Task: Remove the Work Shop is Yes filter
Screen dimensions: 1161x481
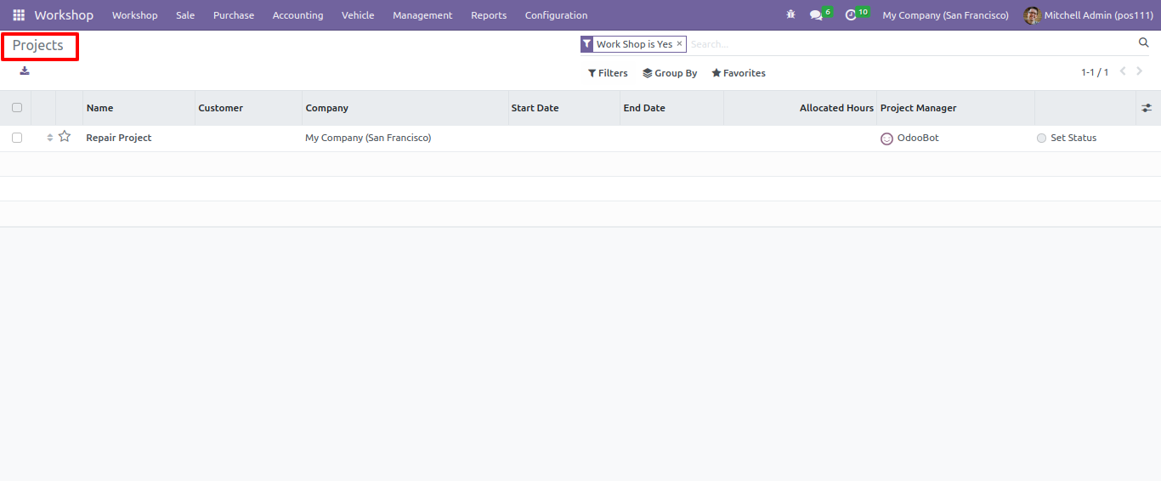Action: 679,43
